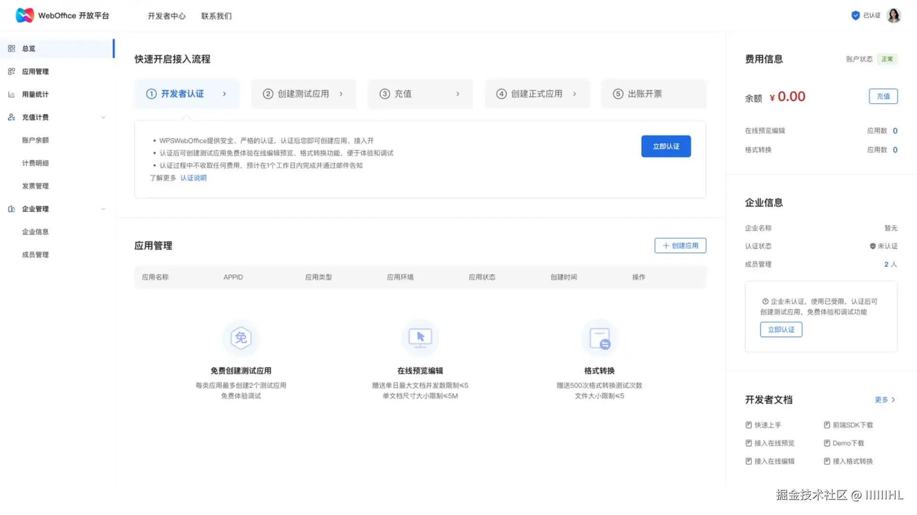Click the 创建应用 button
917x515 pixels.
pos(680,246)
